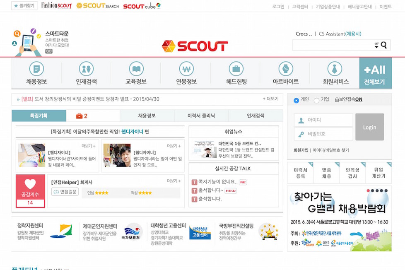Image resolution: width=405 pixels, height=270 pixels.
Task: Click the search input field
Action: click(333, 45)
